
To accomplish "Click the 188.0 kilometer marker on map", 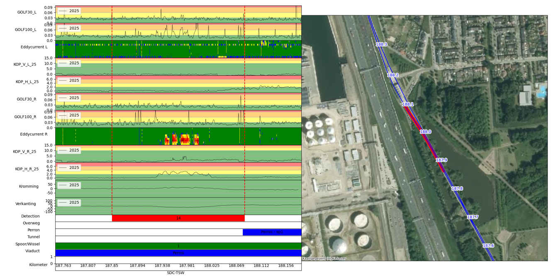I will pos(426,132).
